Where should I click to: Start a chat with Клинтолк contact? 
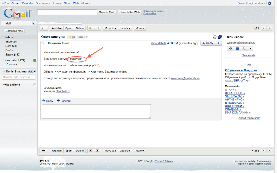(x=230, y=49)
